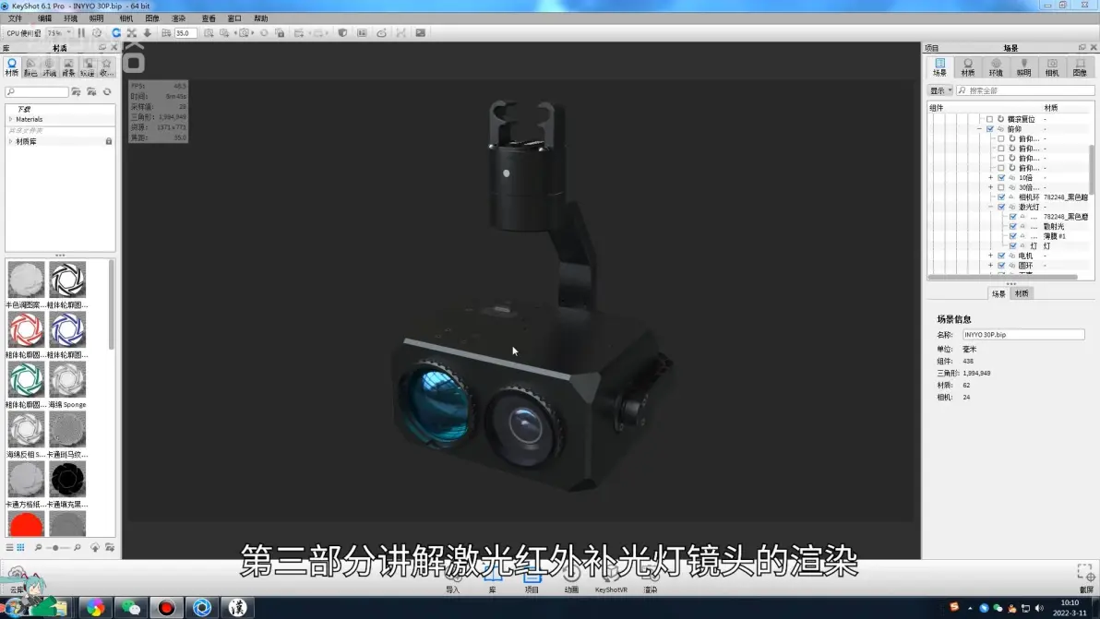1100x619 pixels.
Task: Click the geometry shield icon in toolbar
Action: (x=342, y=33)
